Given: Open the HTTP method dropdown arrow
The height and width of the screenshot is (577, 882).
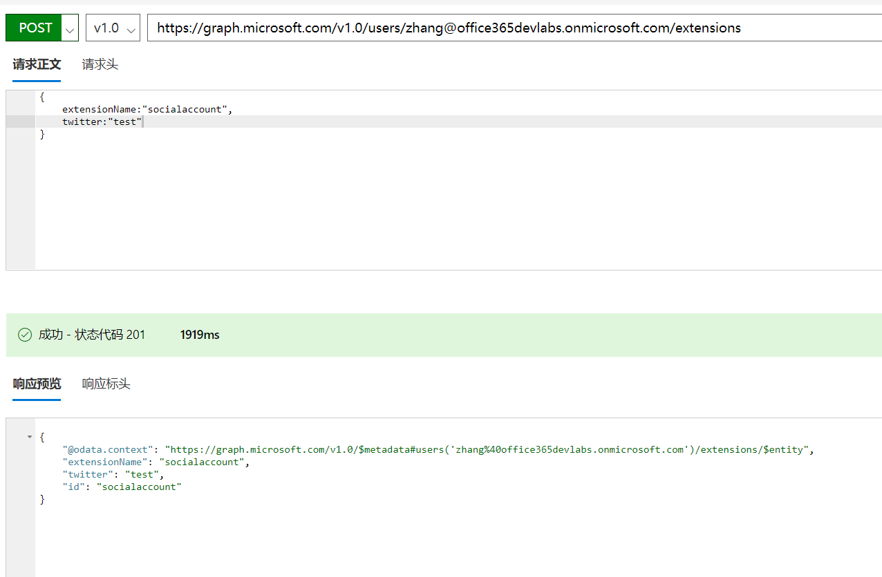Looking at the screenshot, I should [x=71, y=28].
